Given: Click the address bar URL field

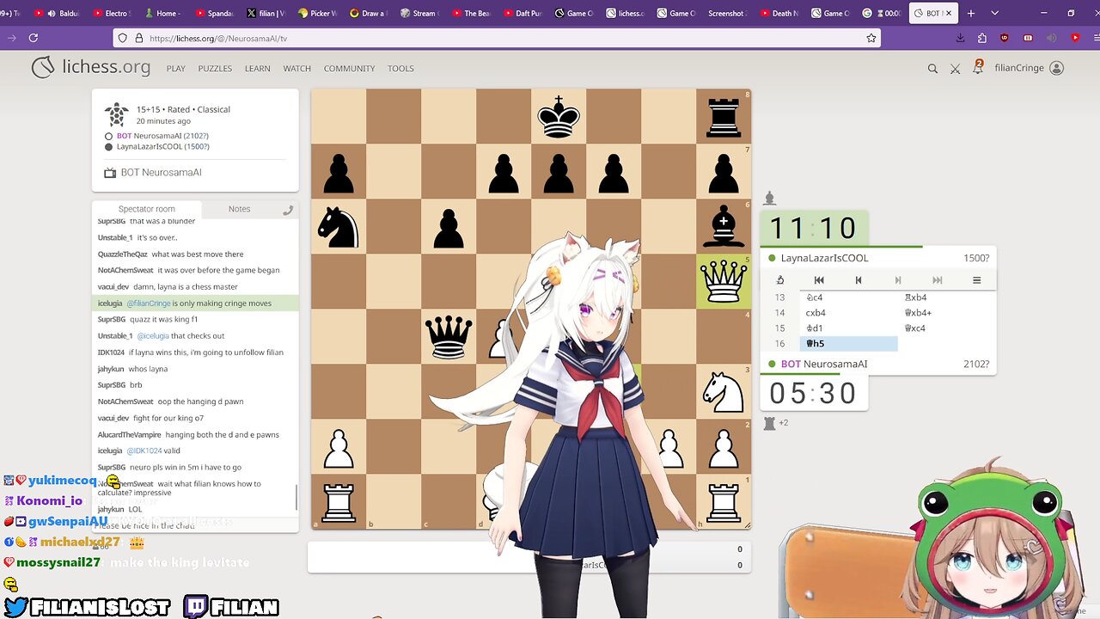Looking at the screenshot, I should coord(498,38).
